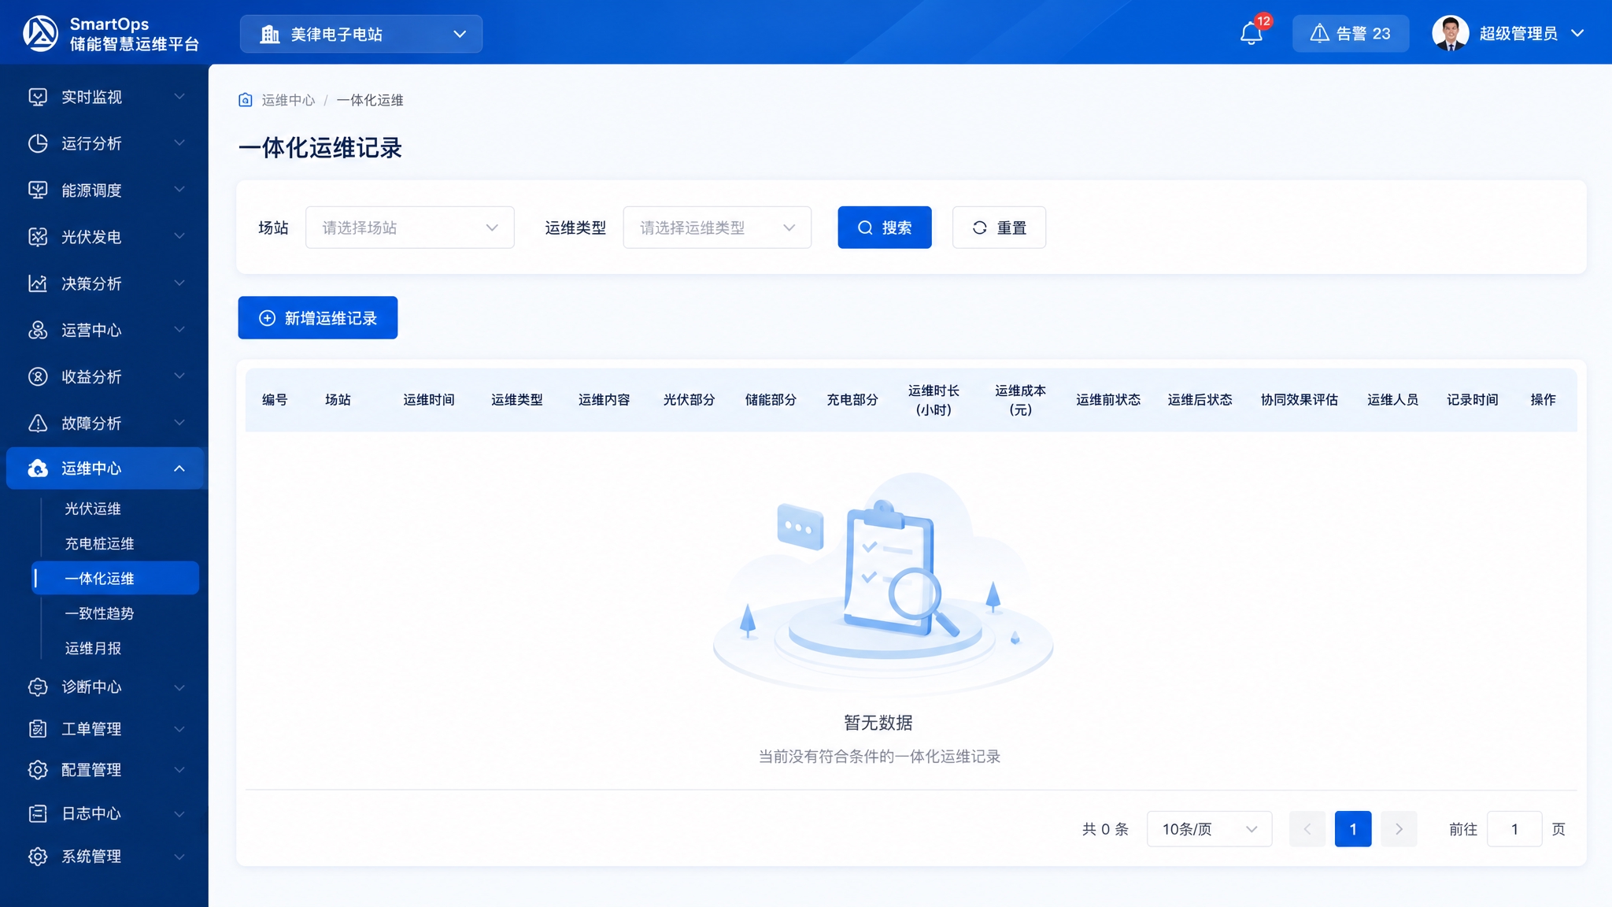Click the 运维中心 cloud icon
Image resolution: width=1612 pixels, height=907 pixels.
38,468
